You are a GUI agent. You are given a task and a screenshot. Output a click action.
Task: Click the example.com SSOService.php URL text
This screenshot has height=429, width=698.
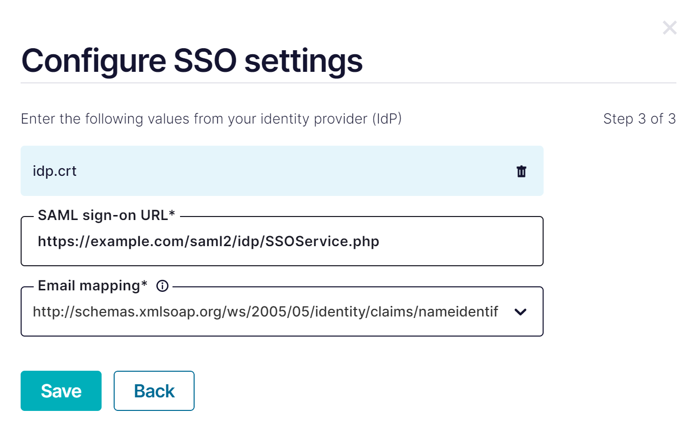point(208,242)
